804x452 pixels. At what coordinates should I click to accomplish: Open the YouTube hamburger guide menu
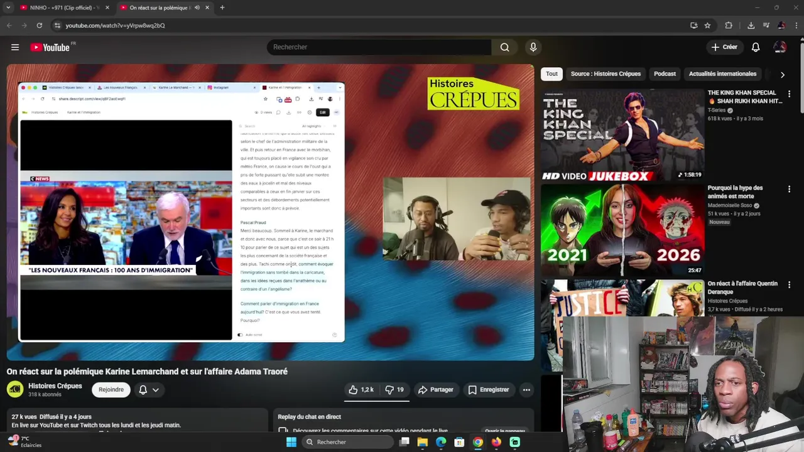[15, 47]
